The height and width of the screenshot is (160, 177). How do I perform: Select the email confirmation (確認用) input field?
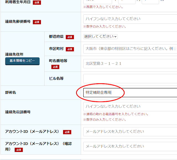(x=130, y=146)
